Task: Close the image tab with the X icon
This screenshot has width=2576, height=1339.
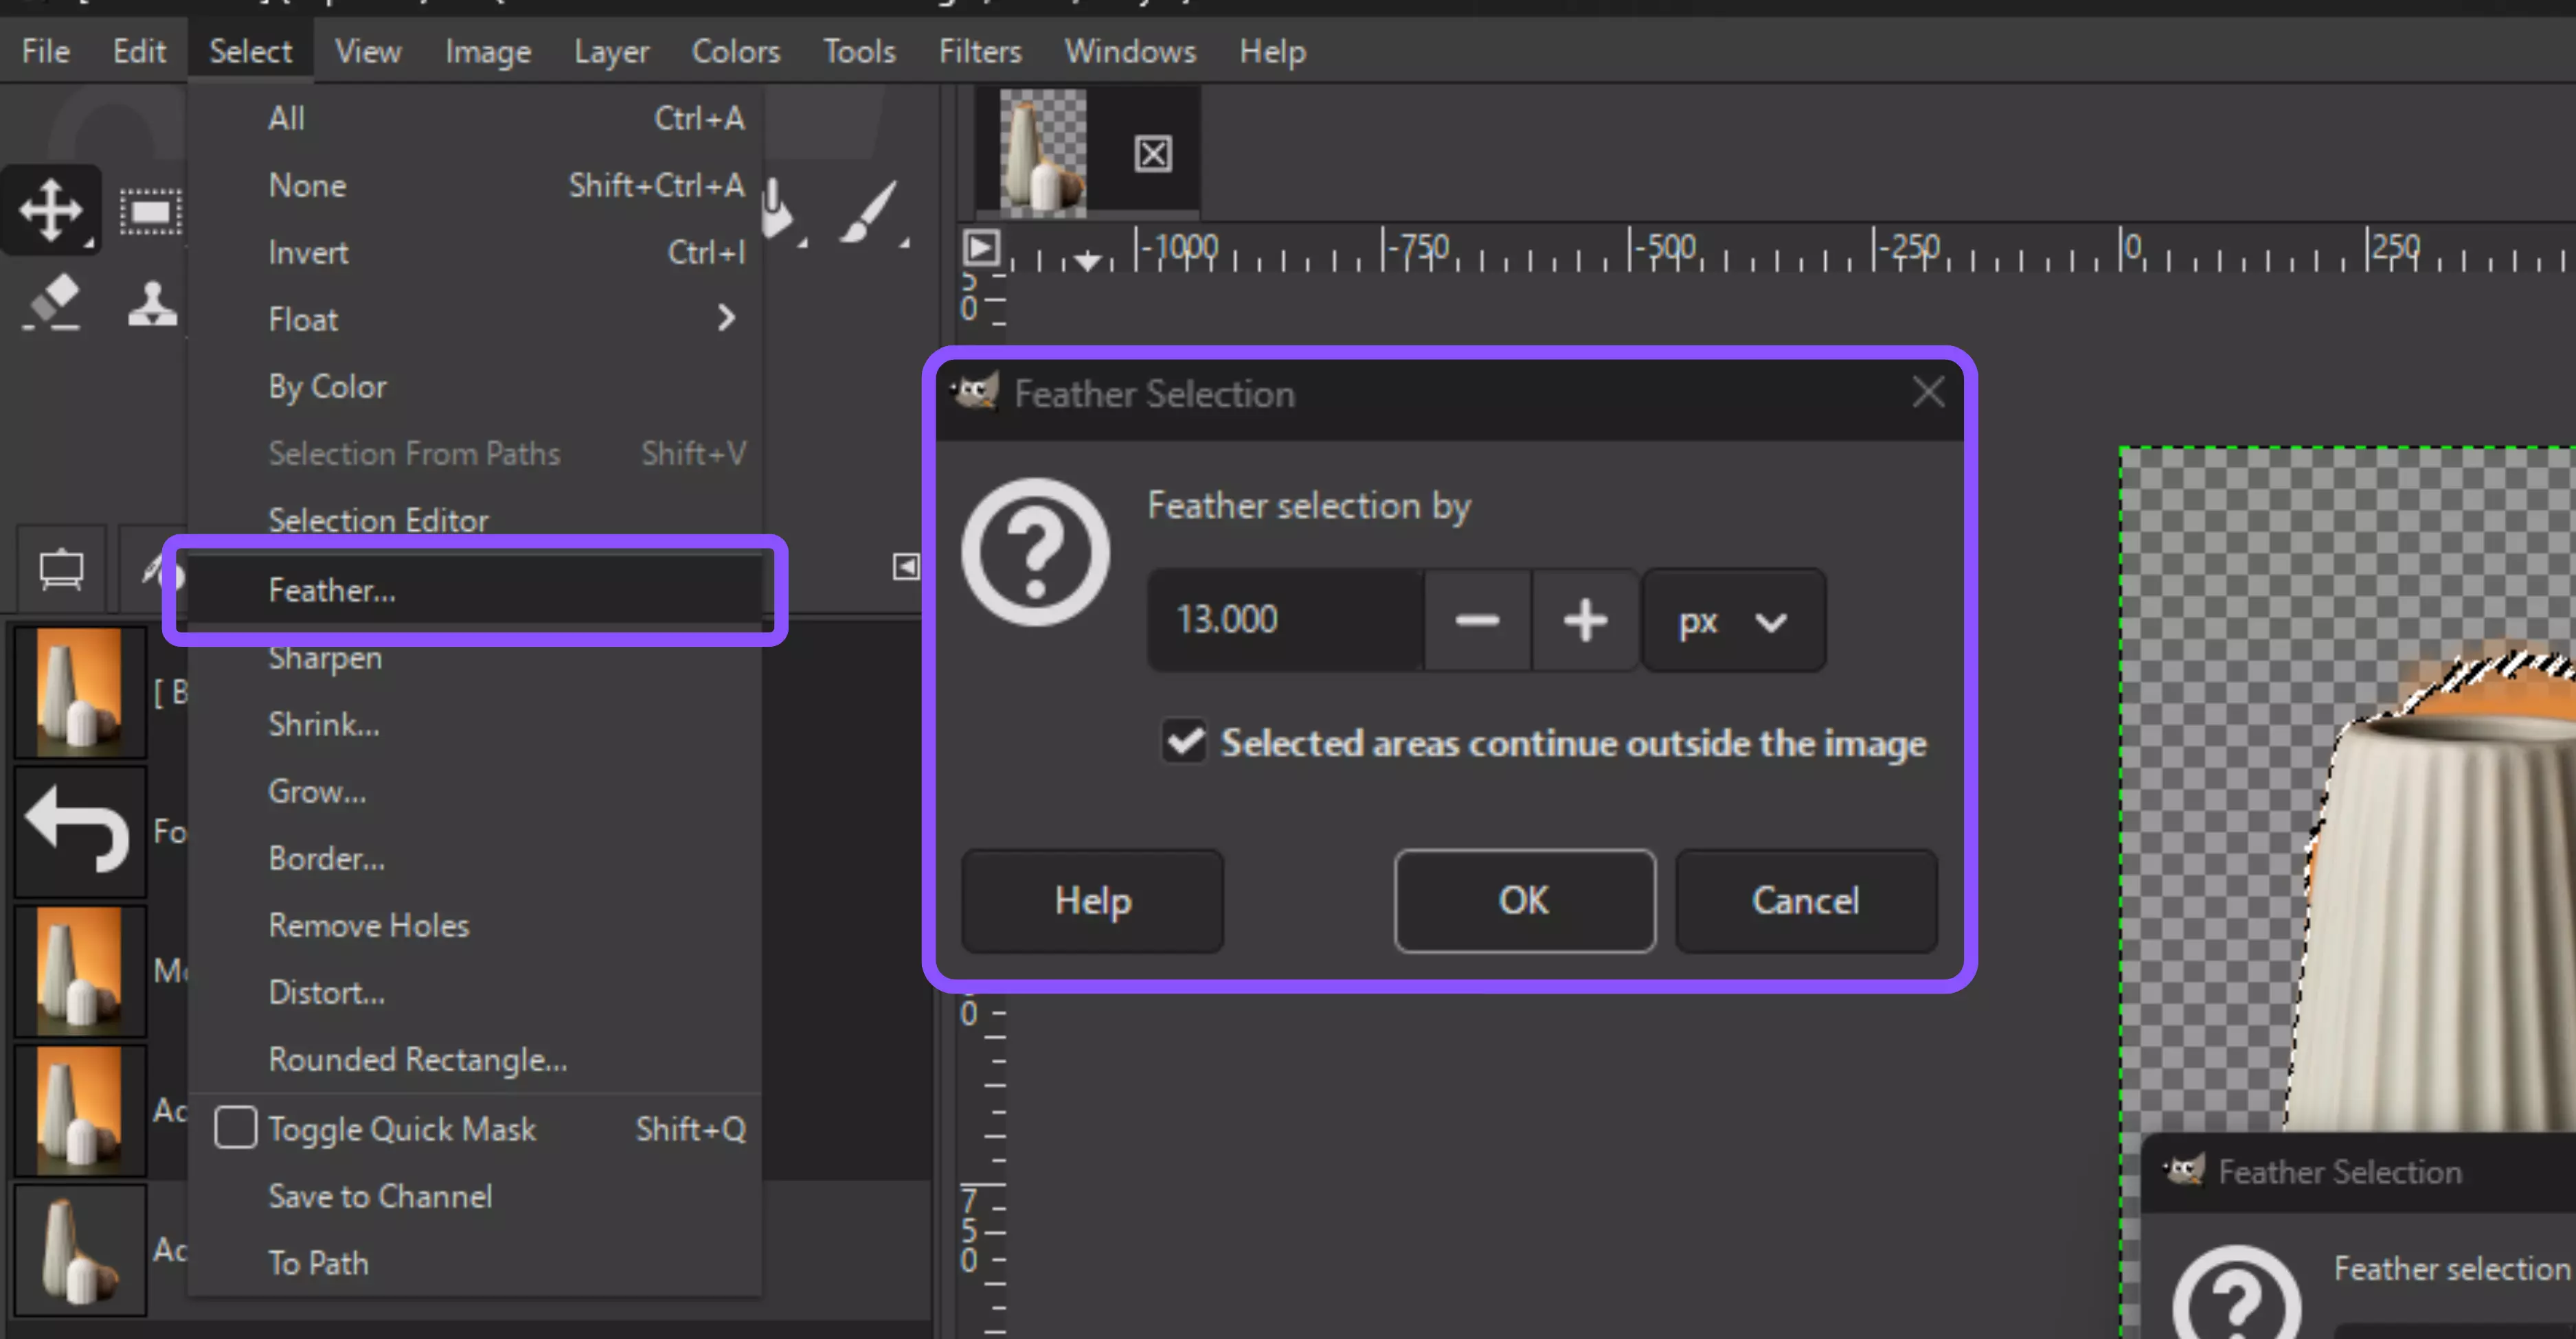Action: coord(1152,154)
